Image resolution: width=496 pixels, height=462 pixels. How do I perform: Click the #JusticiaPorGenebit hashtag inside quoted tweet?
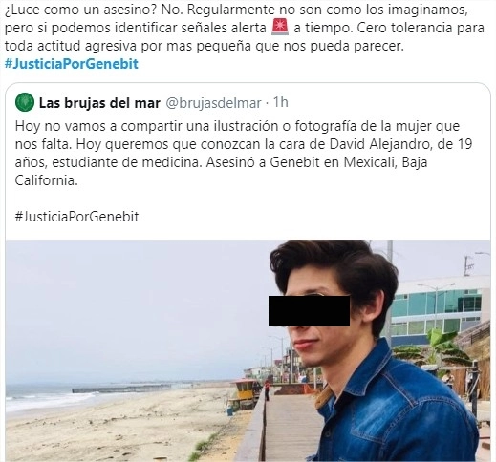[x=76, y=217]
